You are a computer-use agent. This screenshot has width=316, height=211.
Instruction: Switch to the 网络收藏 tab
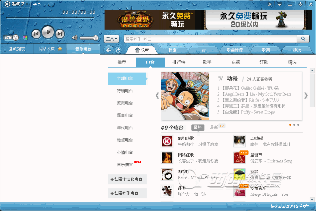50,49
